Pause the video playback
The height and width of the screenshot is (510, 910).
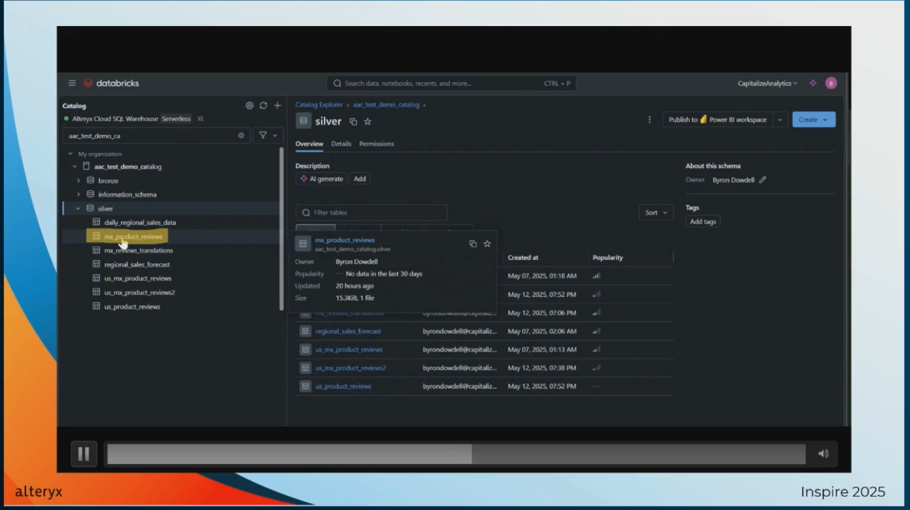point(84,454)
